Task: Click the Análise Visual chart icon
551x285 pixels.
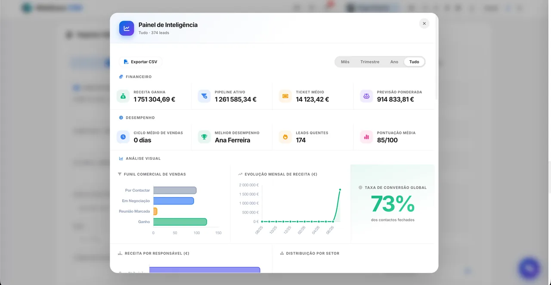Action: [x=121, y=158]
